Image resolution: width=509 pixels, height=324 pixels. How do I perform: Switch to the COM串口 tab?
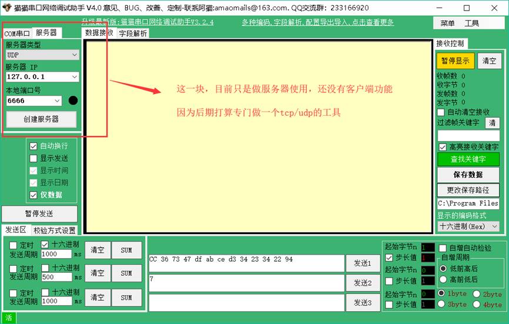[x=17, y=34]
